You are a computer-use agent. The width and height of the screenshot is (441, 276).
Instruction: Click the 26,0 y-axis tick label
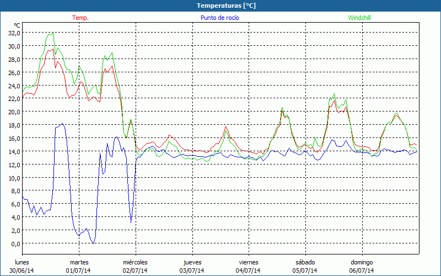14,72
